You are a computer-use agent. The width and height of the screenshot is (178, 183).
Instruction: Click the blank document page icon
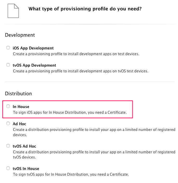pos(13,11)
